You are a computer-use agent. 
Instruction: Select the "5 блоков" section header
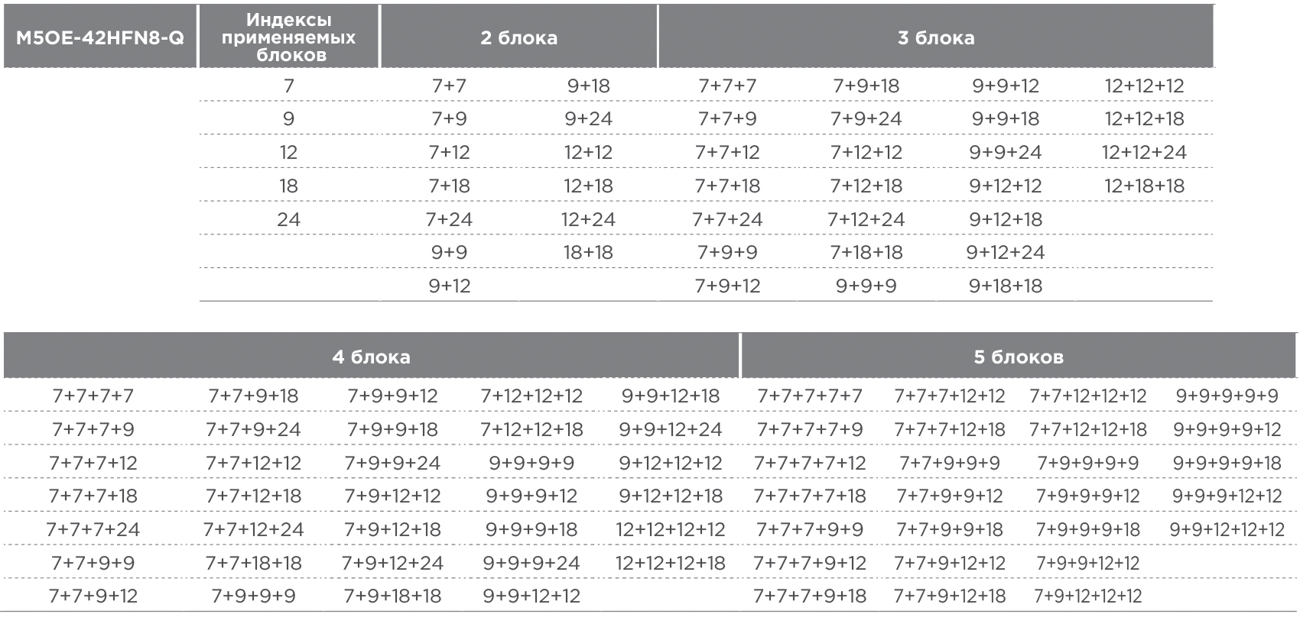click(1018, 357)
